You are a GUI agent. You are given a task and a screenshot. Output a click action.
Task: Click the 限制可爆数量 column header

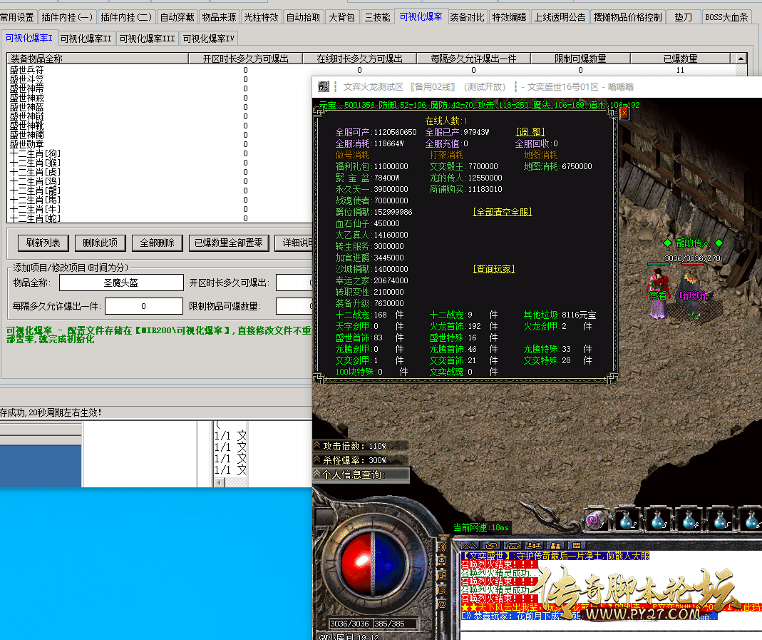tap(581, 59)
